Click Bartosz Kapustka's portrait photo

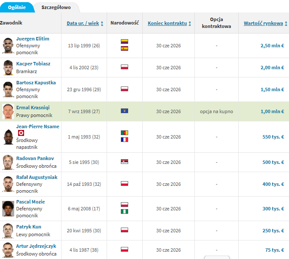pyautogui.click(x=8, y=89)
